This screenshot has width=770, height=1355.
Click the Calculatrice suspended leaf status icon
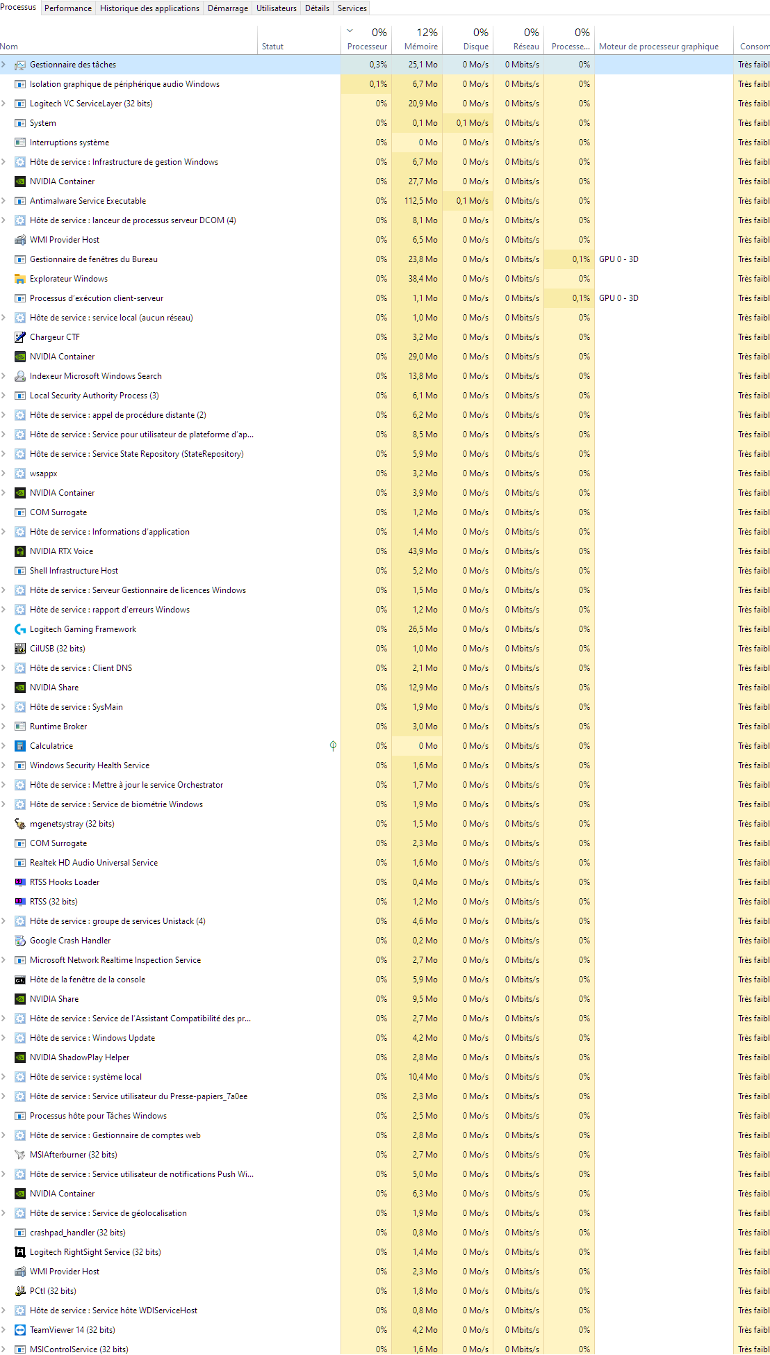point(333,746)
